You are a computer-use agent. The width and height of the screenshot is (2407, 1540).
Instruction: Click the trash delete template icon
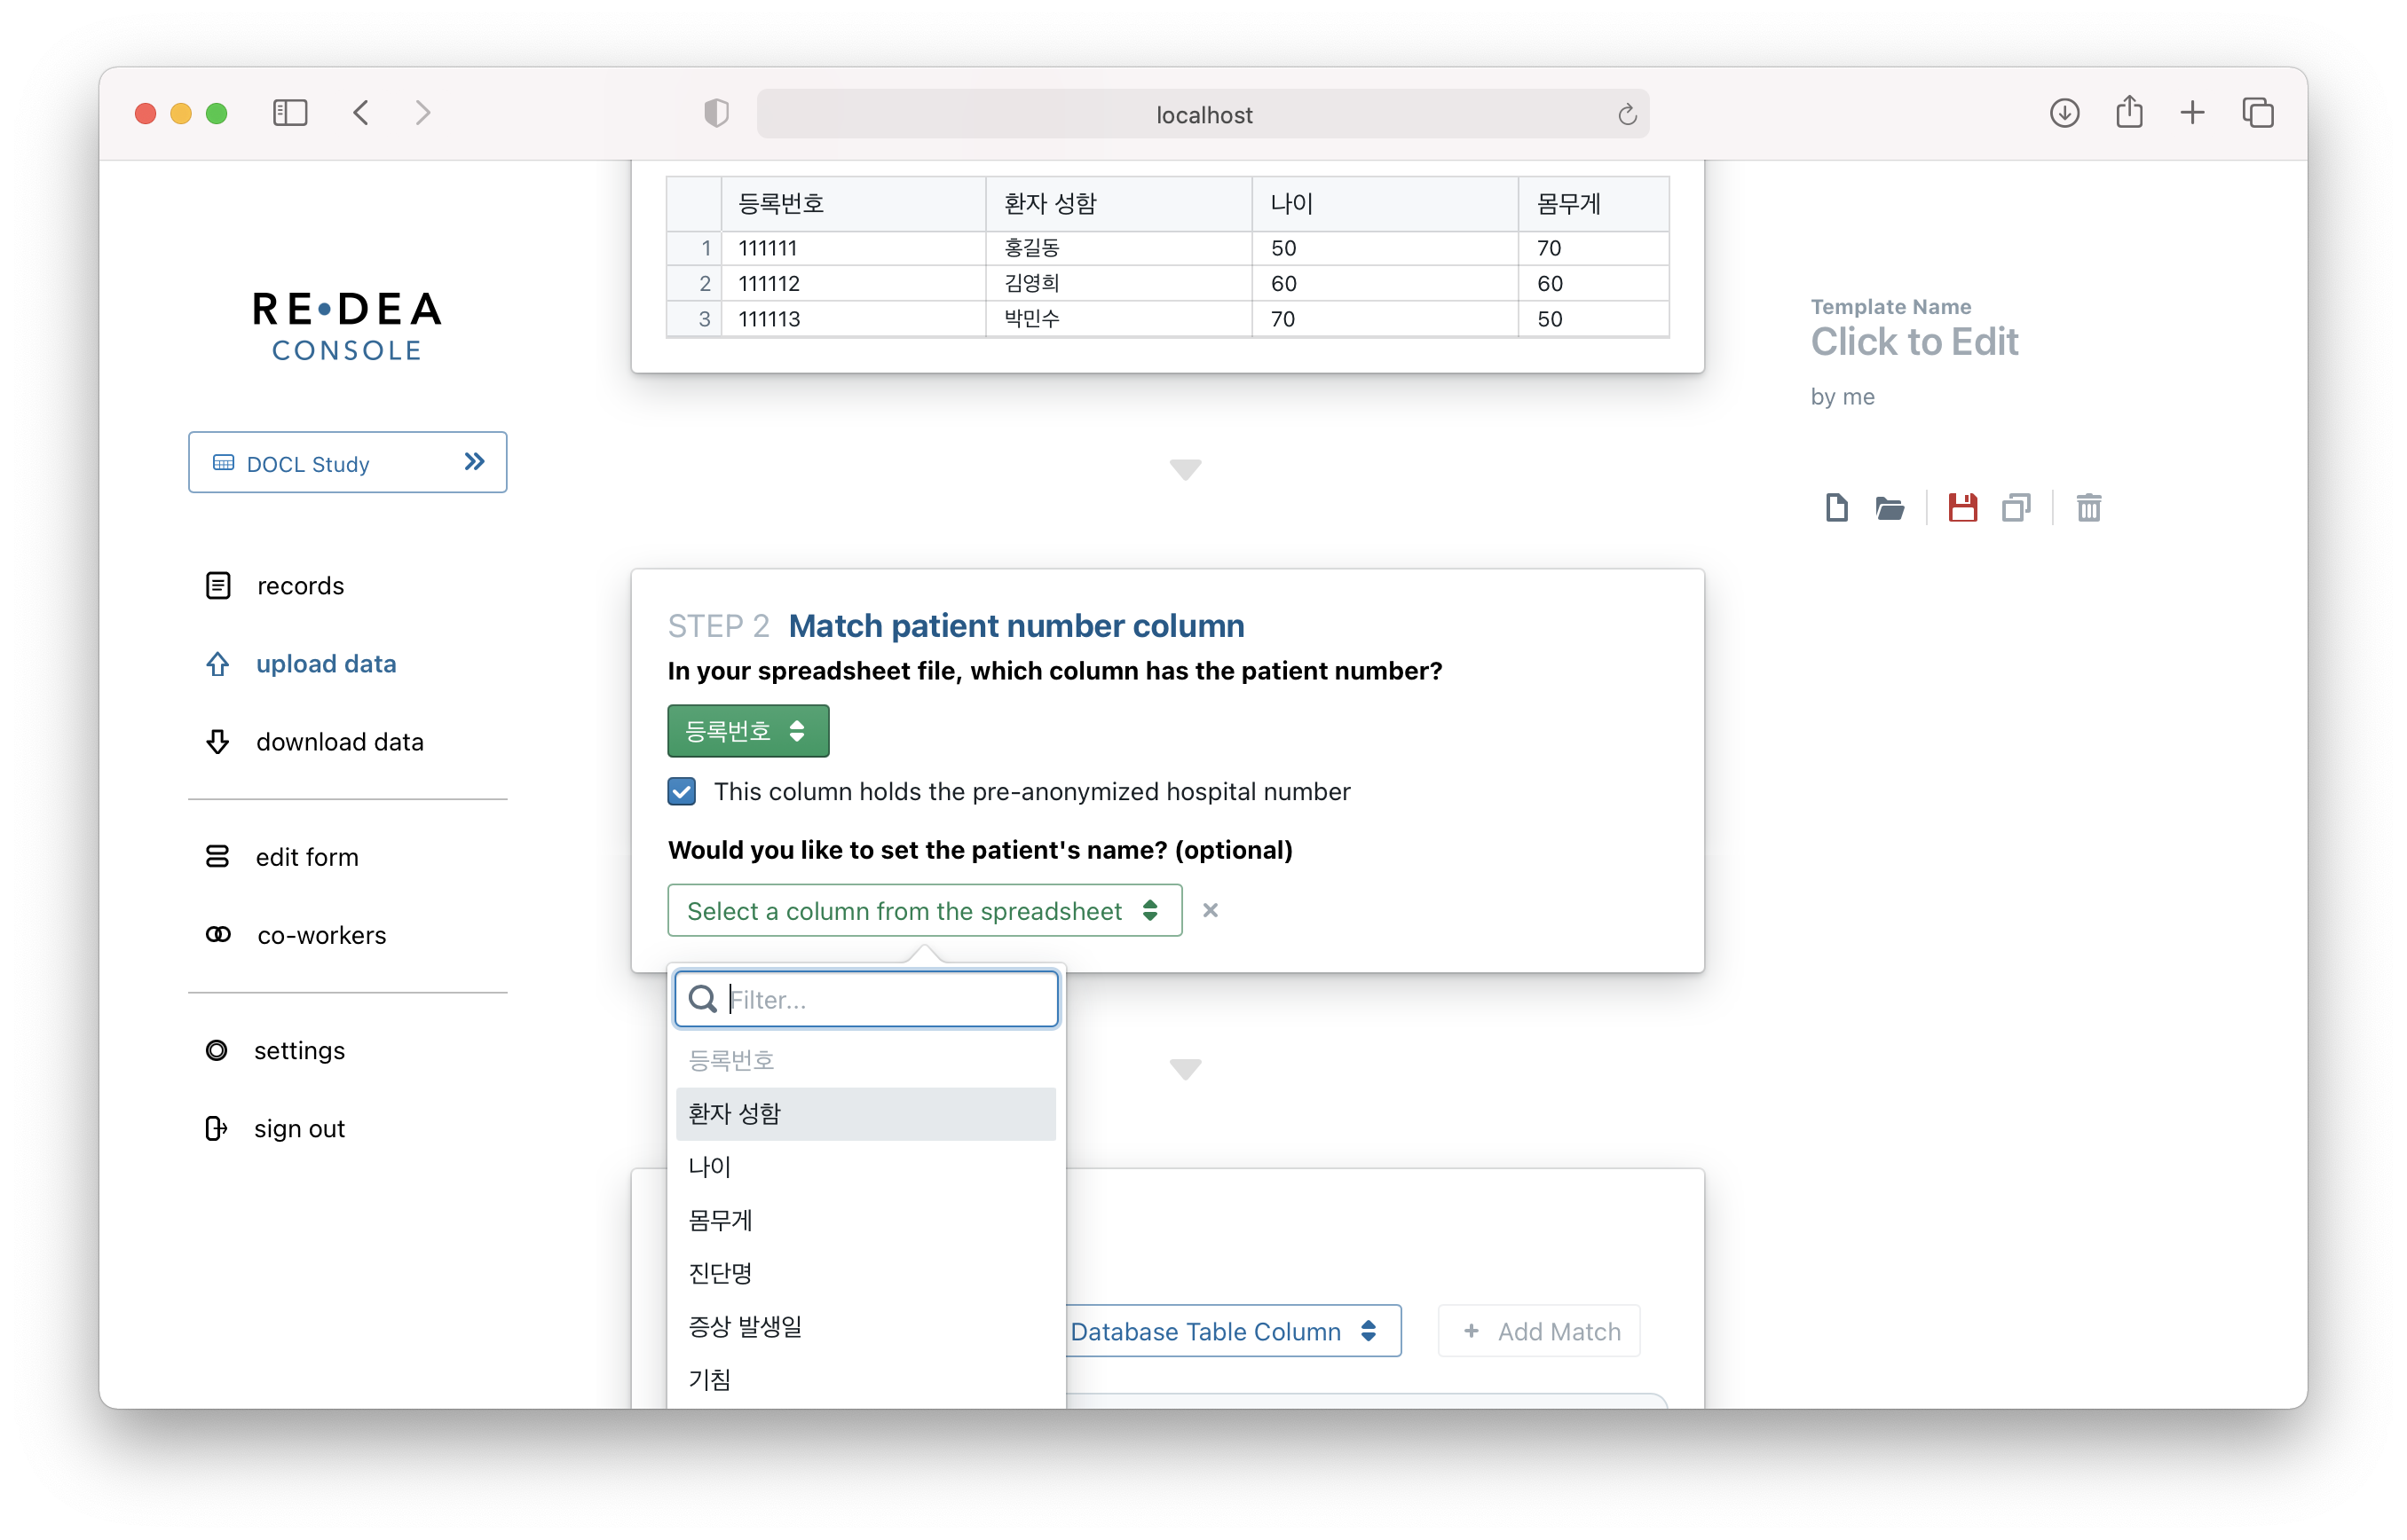[x=2087, y=508]
